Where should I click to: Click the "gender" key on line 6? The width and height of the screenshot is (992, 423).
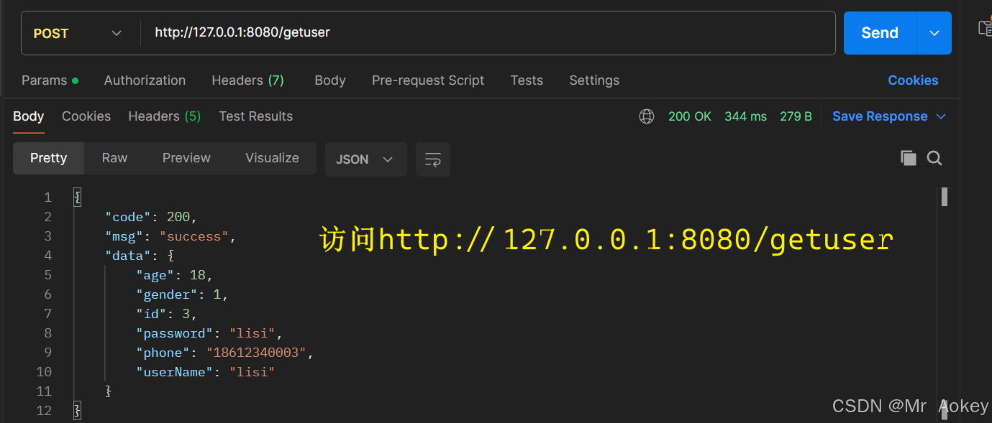167,294
